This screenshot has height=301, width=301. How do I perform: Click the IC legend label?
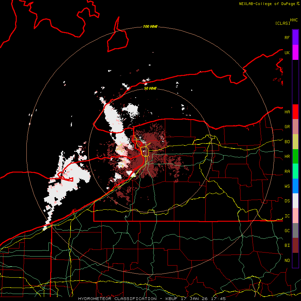pyautogui.click(x=287, y=216)
